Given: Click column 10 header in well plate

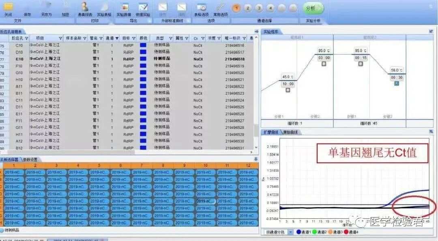Looking at the screenshot, I should tap(206, 165).
